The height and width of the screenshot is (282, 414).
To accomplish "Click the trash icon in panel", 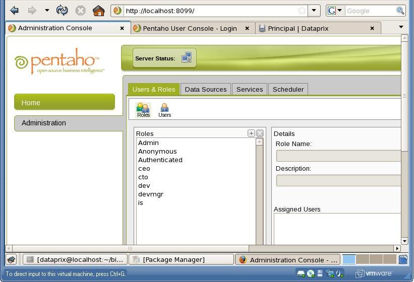I will (x=403, y=259).
